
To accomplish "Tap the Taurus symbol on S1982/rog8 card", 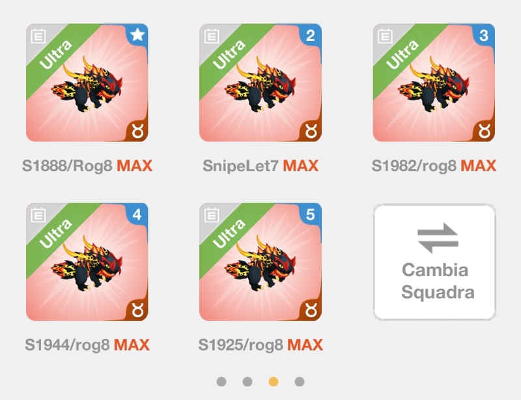I will [484, 132].
